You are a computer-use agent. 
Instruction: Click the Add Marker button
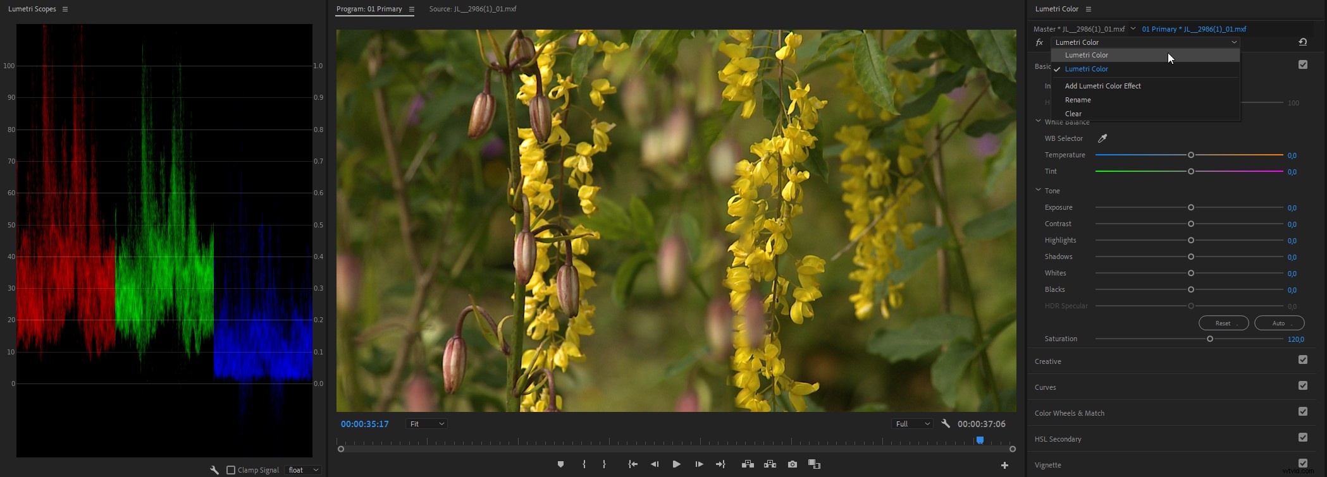click(x=560, y=464)
